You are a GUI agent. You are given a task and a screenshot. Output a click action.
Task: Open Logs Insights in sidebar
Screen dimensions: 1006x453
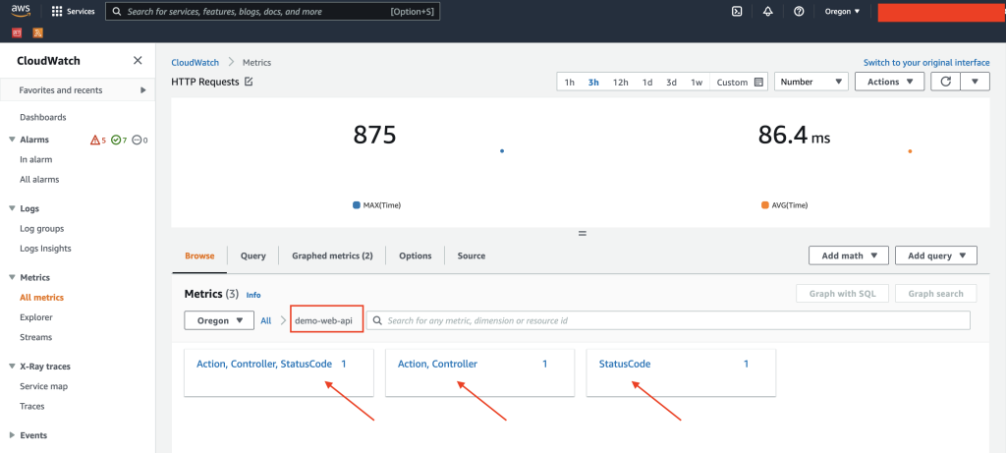(x=45, y=249)
